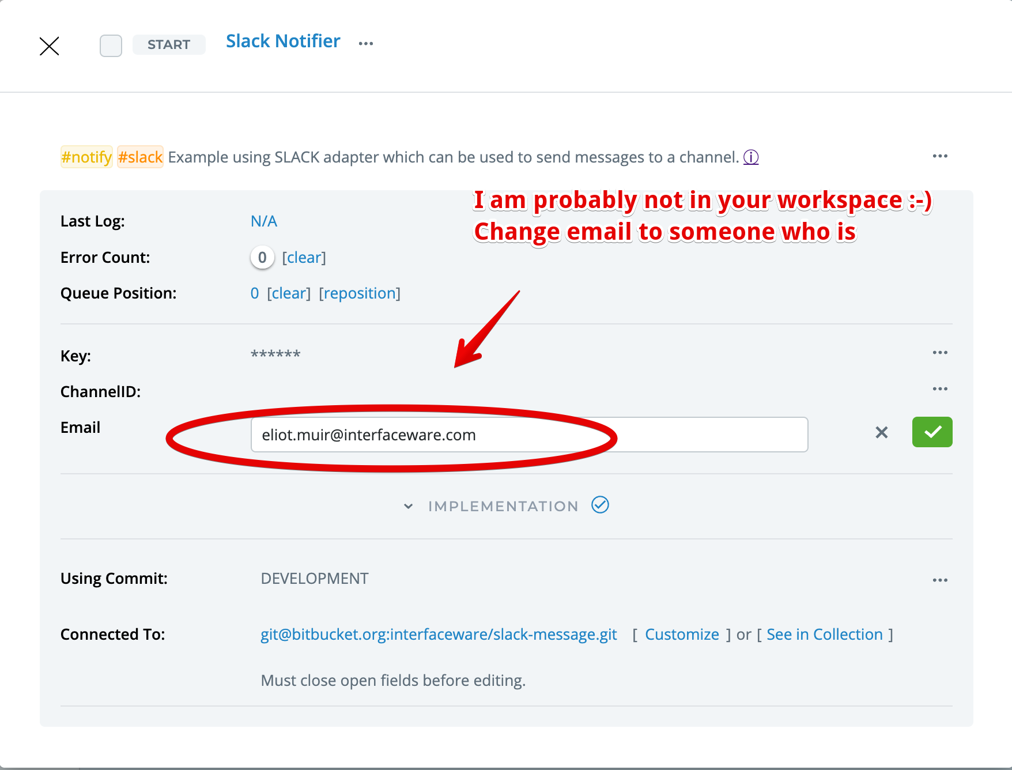Open the ellipsis menu beside Slack Notifier title
Screen dimensions: 1012x770
click(x=366, y=43)
